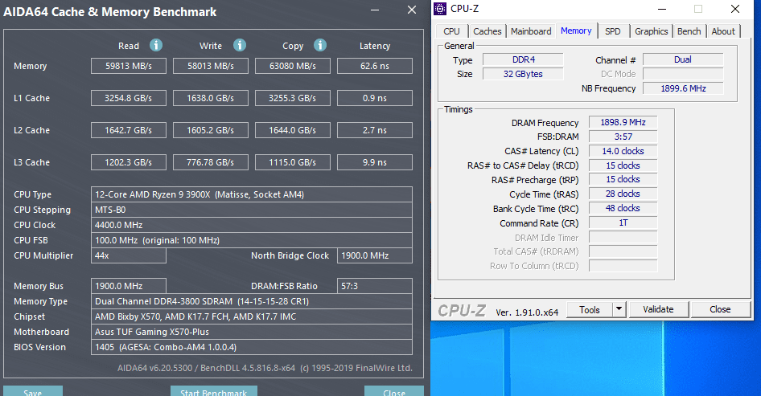Click the Memory Latency value 62.6 ns
Screen dimensions: 761x396
375,66
